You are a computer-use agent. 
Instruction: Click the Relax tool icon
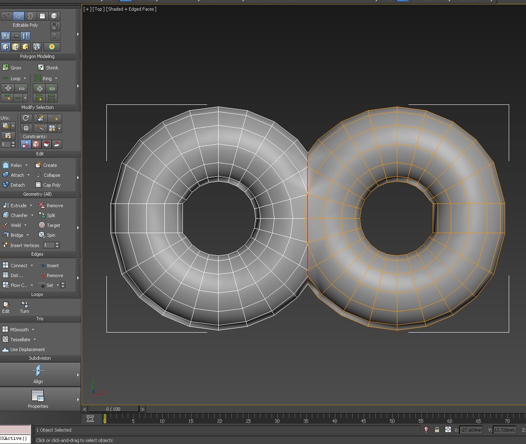(5, 165)
